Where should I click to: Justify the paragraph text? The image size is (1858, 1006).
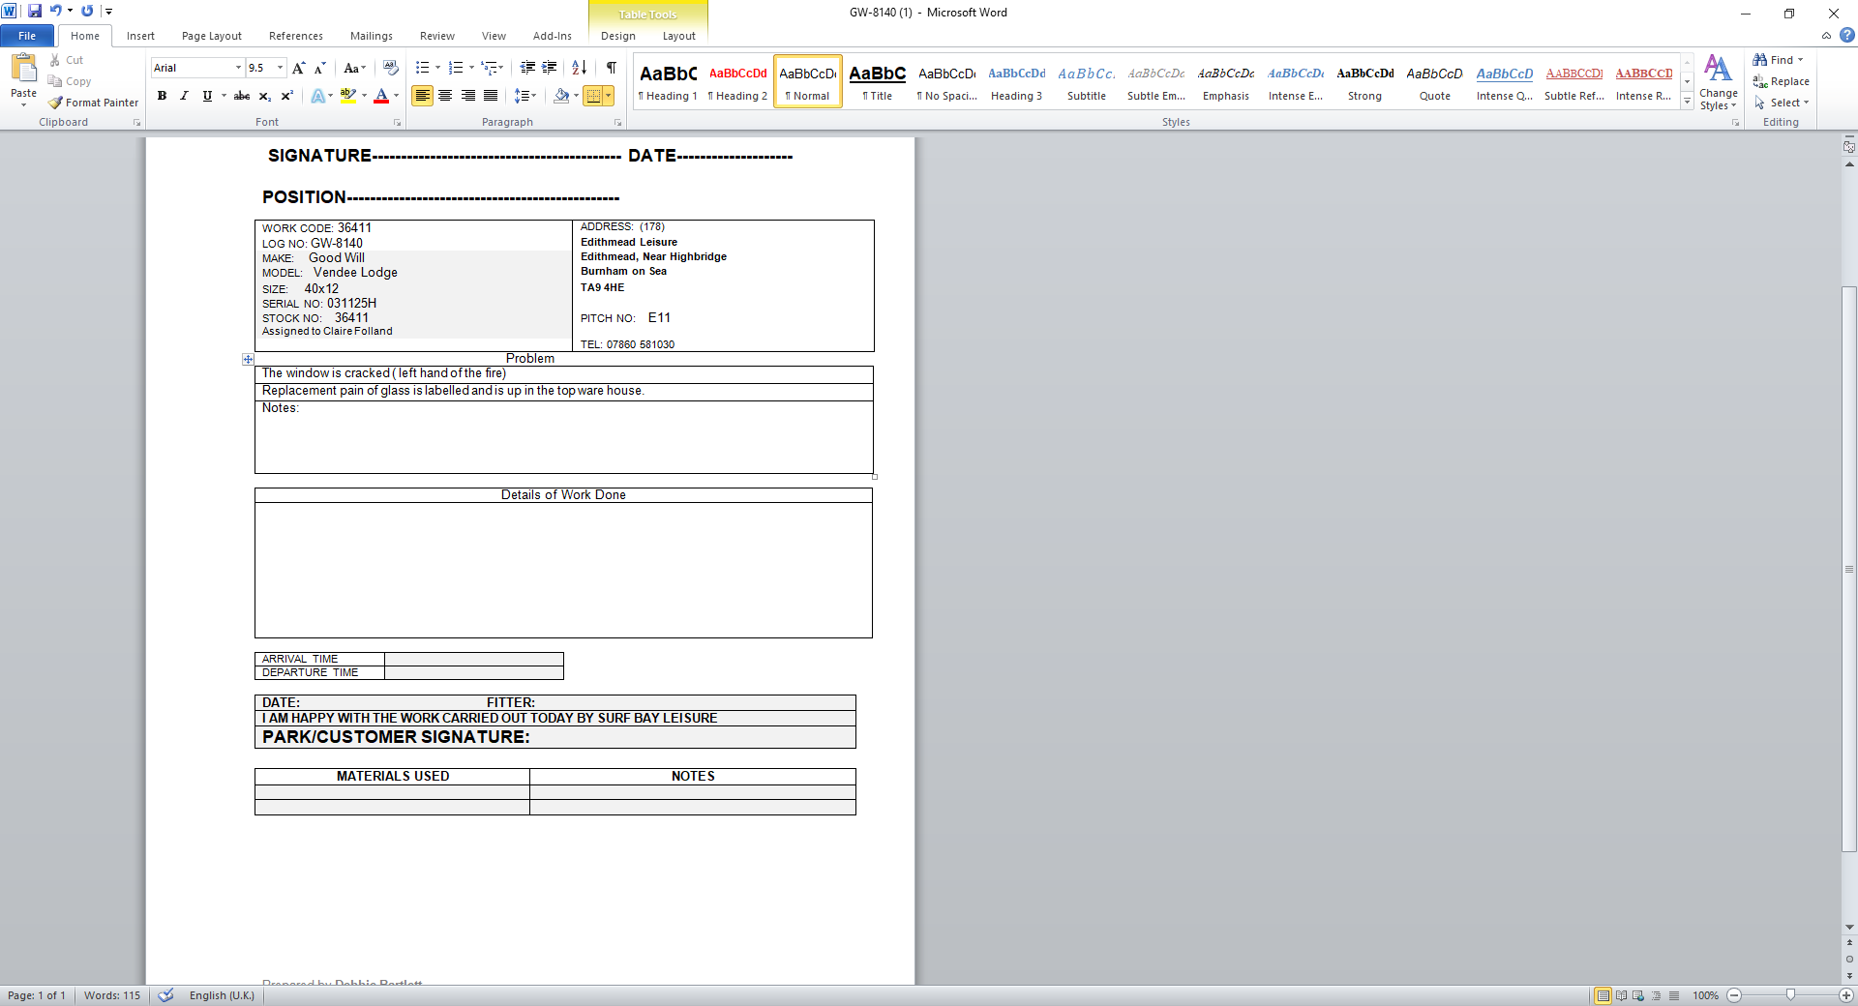[491, 96]
